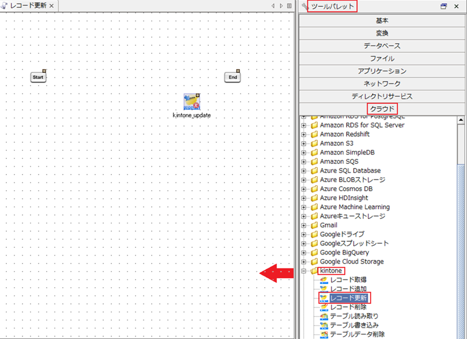
Task: Select the テーブル読み取り component icon
Action: [324, 316]
